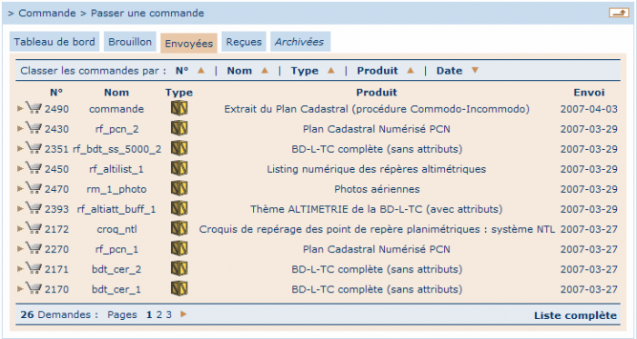Click the Commande breadcrumb
This screenshot has height=339, width=637.
47,13
